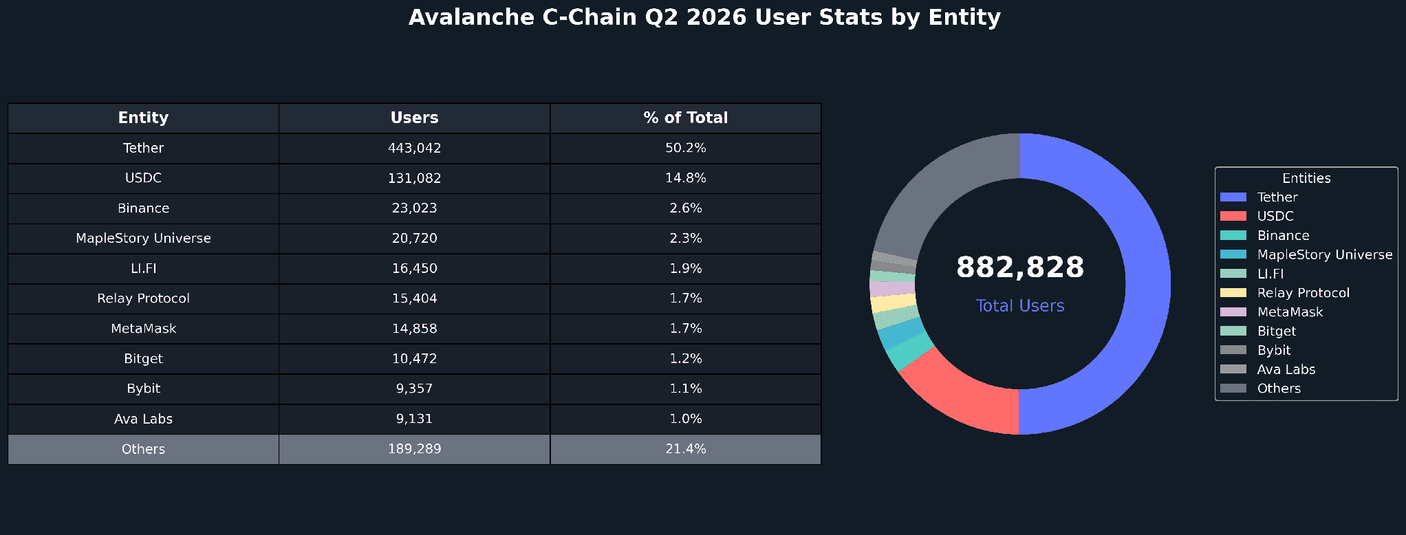Click the % of Total column header
1406x535 pixels.
tap(686, 118)
